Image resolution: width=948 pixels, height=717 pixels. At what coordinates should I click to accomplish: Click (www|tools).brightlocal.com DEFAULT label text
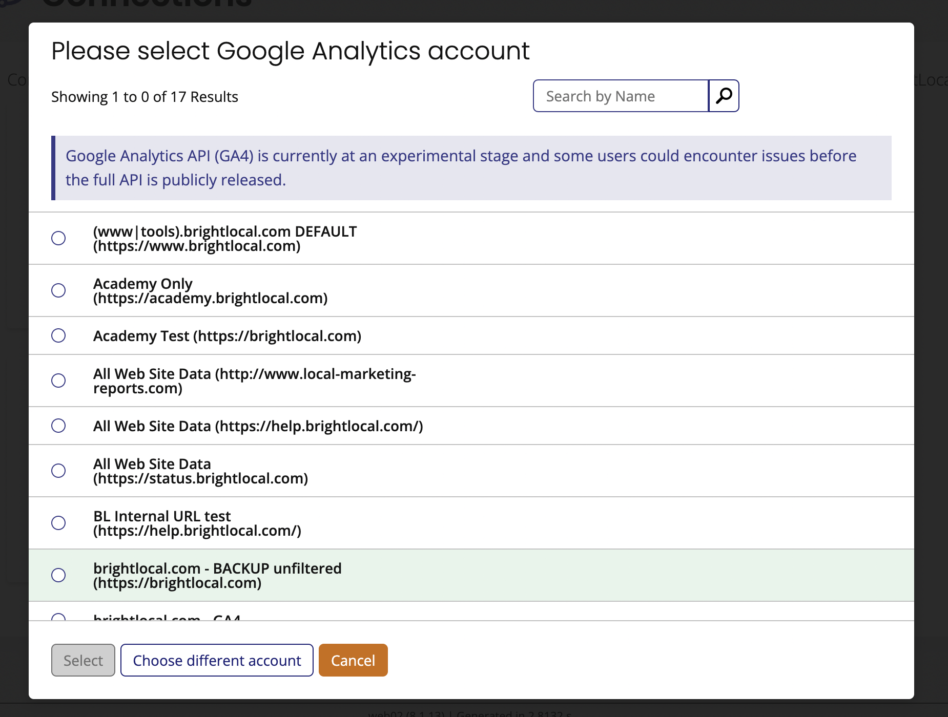[225, 239]
